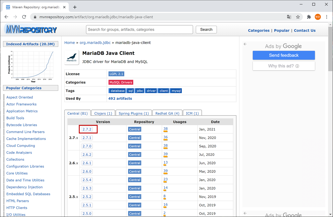Click the page vertical scrollbar thumb

click(330, 49)
